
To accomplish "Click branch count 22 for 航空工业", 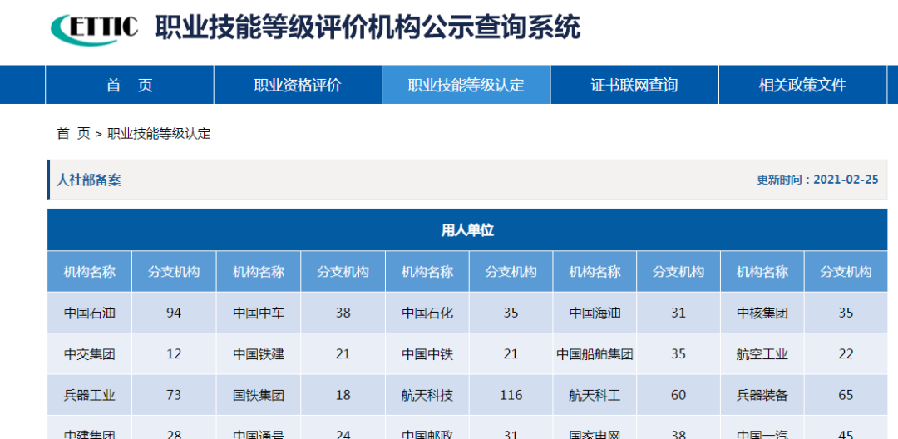I will coord(846,354).
